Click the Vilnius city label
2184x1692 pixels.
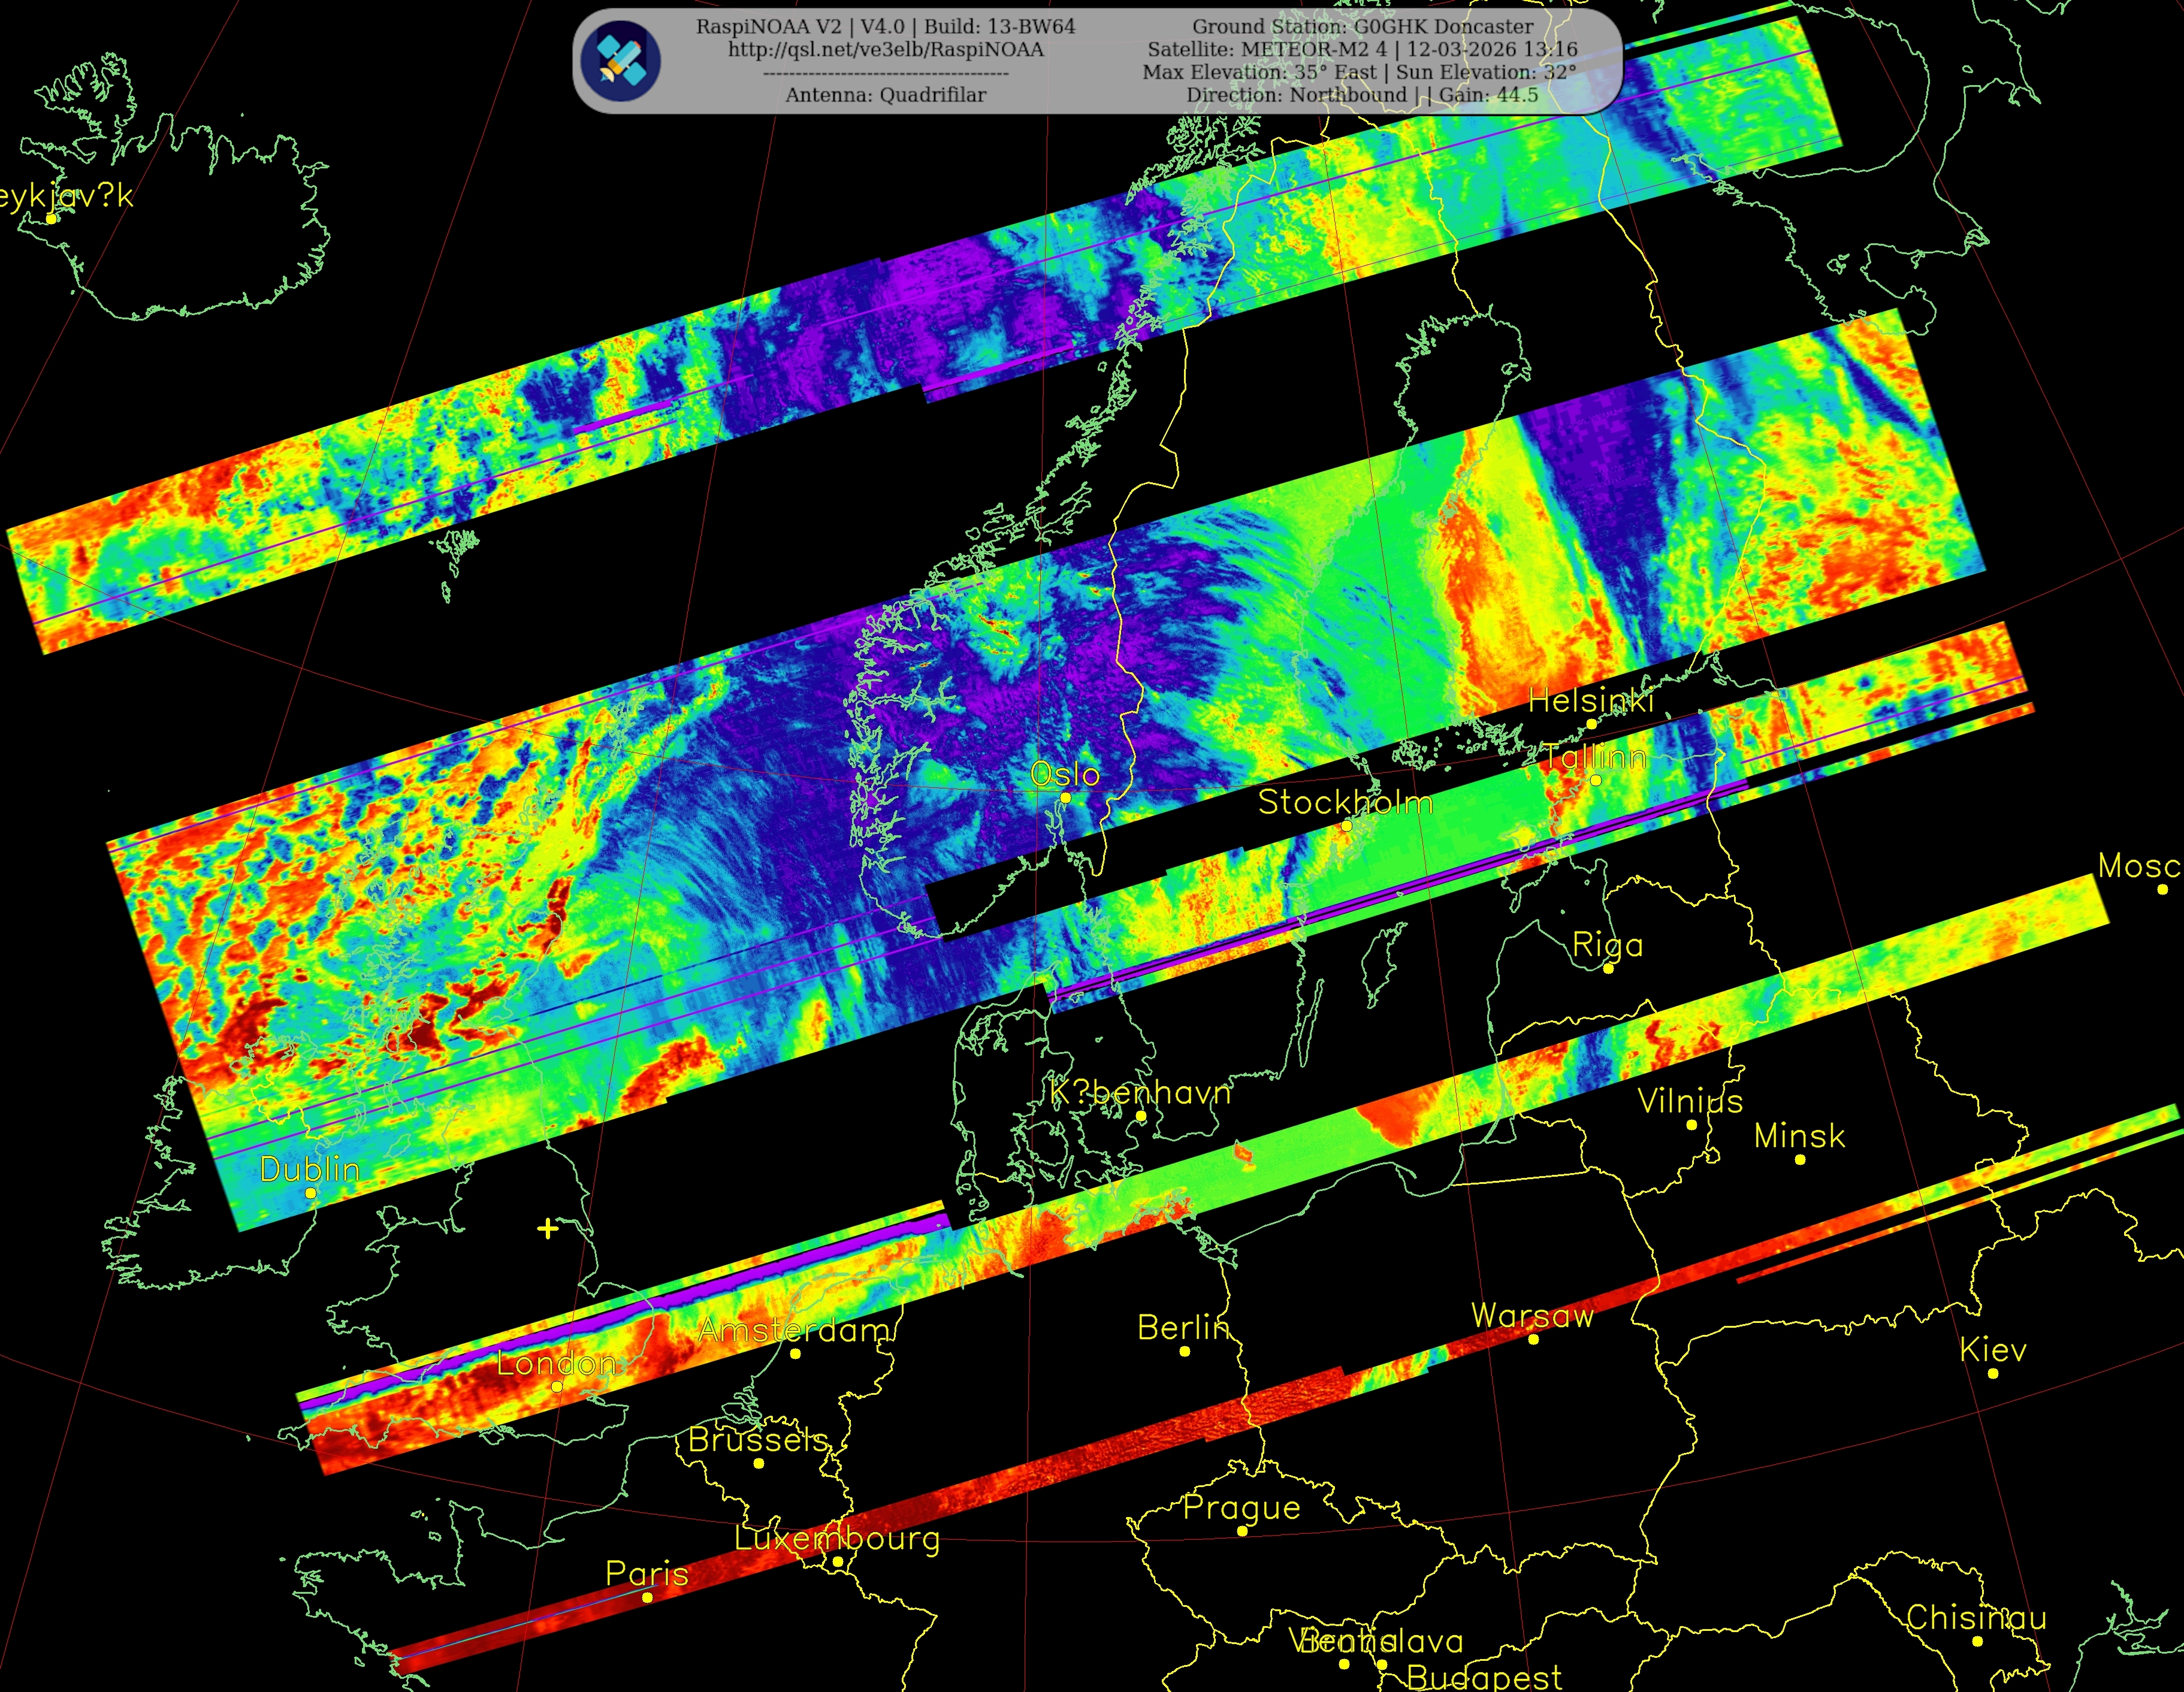point(1690,1101)
